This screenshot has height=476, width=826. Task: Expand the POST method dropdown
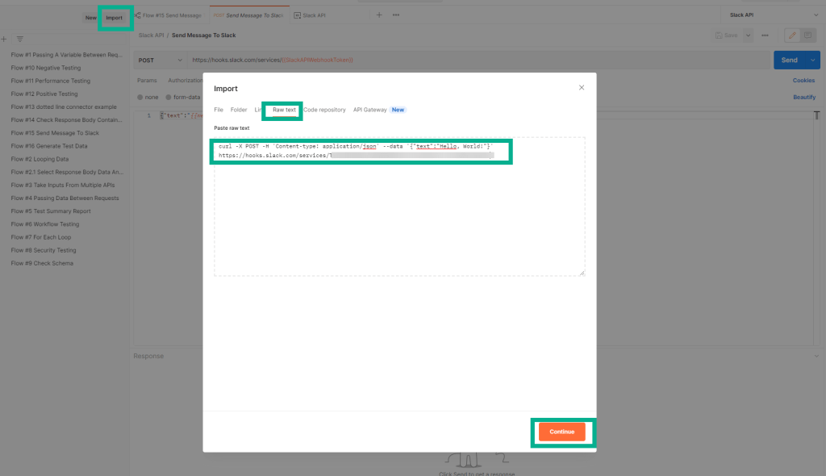[160, 60]
